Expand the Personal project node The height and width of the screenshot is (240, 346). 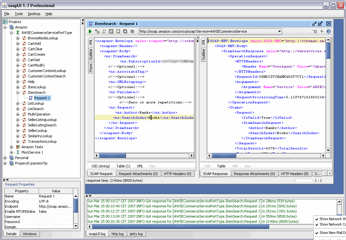pos(5,158)
